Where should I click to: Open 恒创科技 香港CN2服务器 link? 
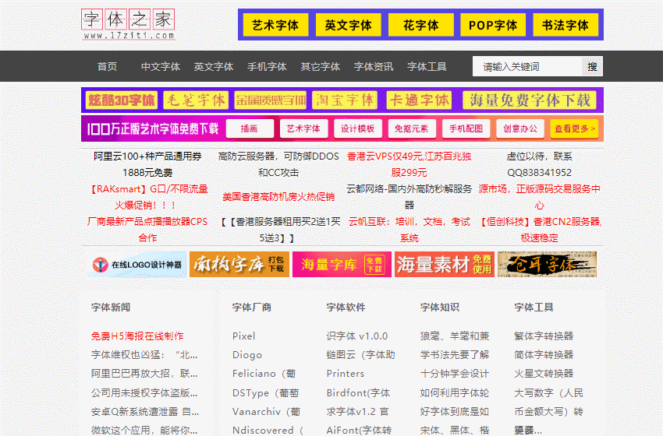click(x=539, y=230)
